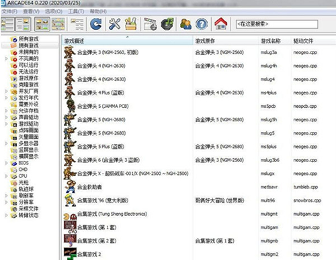Image resolution: width=336 pixels, height=260 pixels.
Task: Click the tumbleb.cpp driver file cell
Action: click(x=306, y=187)
